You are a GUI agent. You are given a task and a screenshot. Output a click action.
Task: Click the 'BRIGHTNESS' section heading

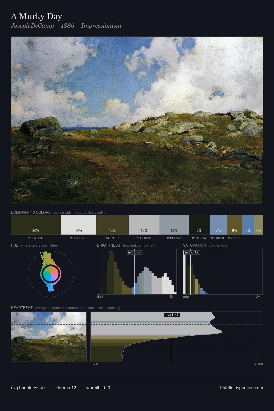point(109,245)
